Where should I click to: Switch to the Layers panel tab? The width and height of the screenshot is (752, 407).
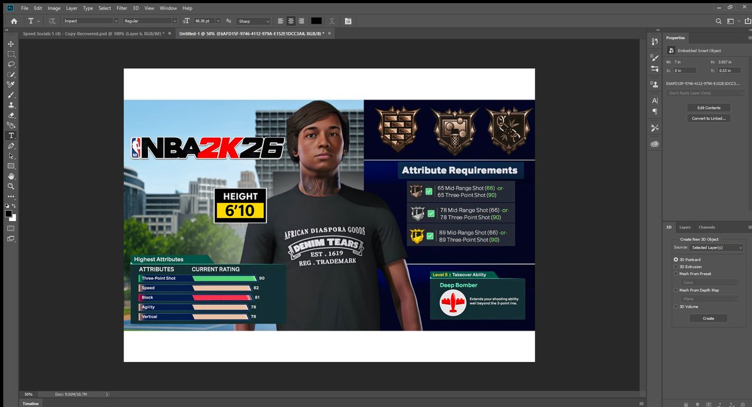[685, 227]
